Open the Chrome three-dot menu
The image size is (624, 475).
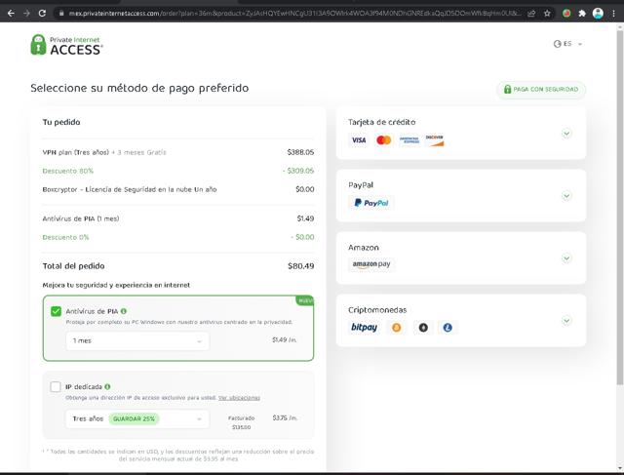(x=613, y=13)
